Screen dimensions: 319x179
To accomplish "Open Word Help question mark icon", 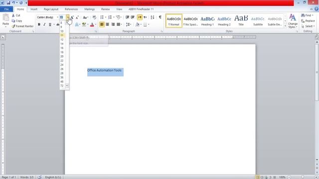I will click(317, 9).
